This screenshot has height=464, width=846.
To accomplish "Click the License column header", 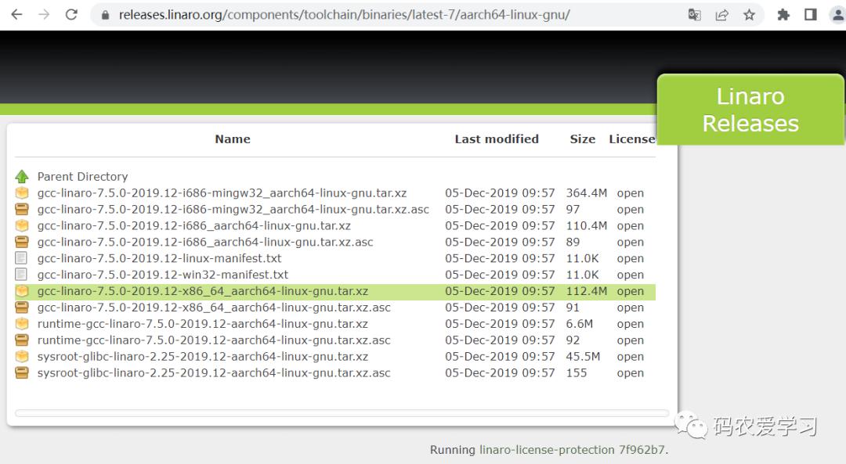I will coord(632,139).
